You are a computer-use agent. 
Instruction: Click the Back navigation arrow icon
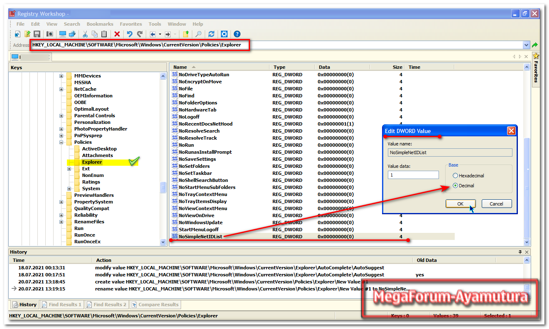[x=153, y=34]
